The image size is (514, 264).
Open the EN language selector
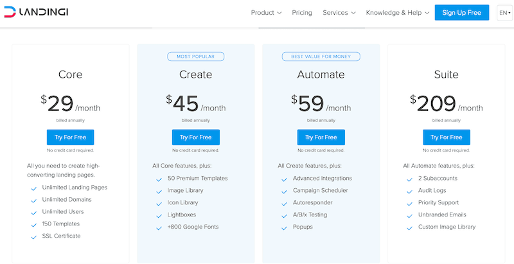click(504, 13)
